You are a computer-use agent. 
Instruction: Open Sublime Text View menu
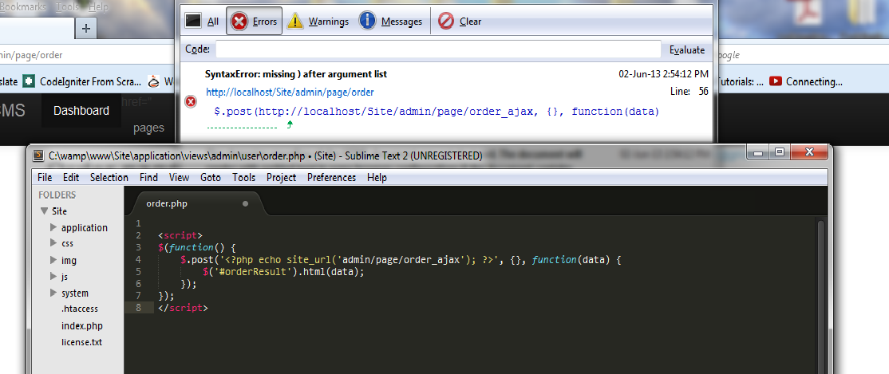pyautogui.click(x=180, y=177)
